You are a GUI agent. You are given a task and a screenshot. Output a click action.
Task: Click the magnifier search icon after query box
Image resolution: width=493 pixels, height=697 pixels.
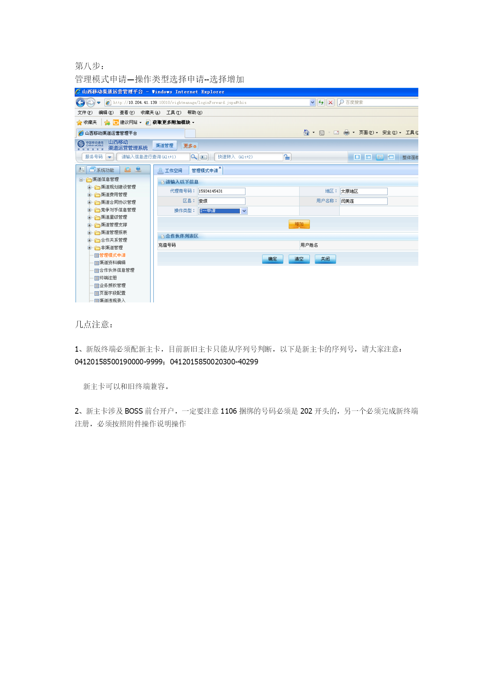coord(194,157)
